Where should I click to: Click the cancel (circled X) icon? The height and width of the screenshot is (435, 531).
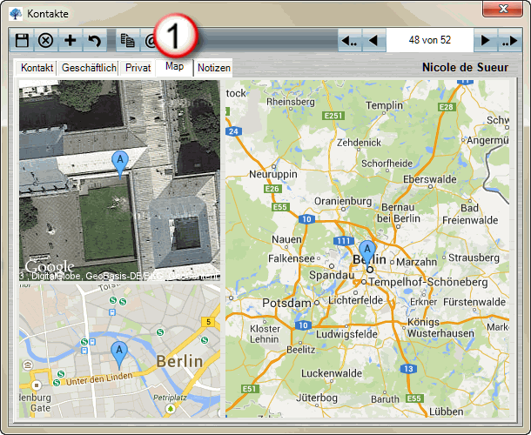[x=46, y=40]
